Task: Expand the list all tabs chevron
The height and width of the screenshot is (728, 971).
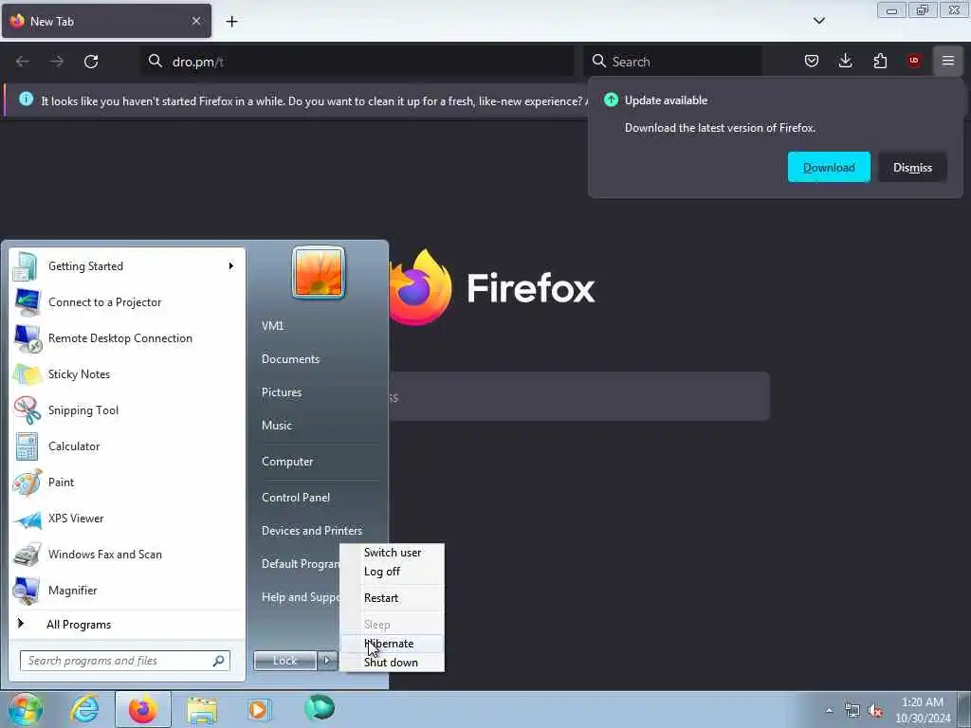Action: point(818,21)
